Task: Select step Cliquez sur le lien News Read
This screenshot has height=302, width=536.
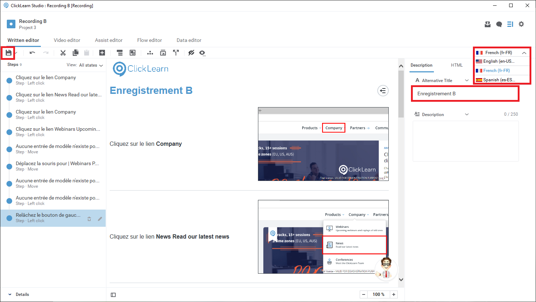Action: click(53, 97)
